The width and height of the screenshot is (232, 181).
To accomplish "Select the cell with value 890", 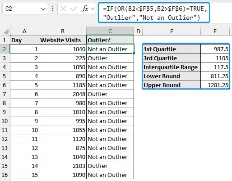I will tap(63, 76).
